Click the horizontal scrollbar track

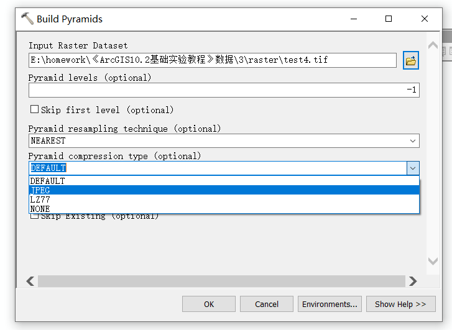[x=221, y=281]
